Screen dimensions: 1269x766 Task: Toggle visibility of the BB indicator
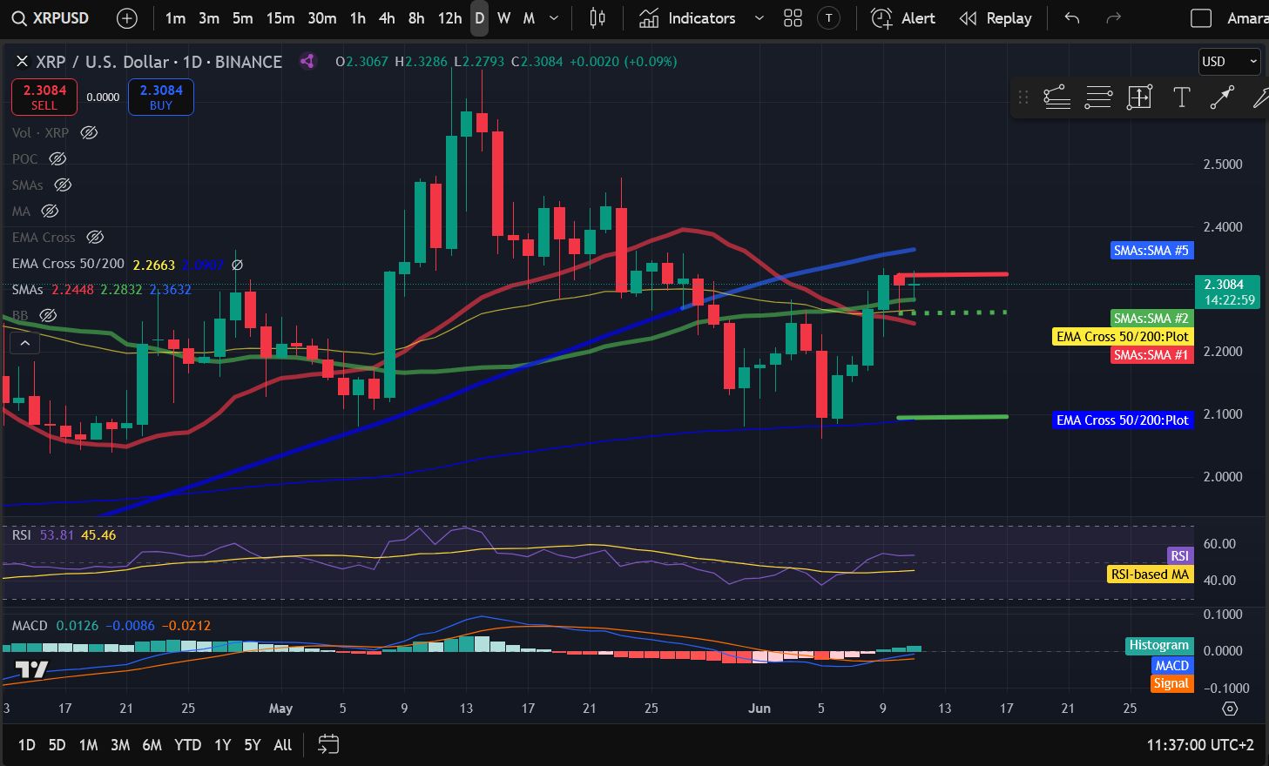click(49, 315)
